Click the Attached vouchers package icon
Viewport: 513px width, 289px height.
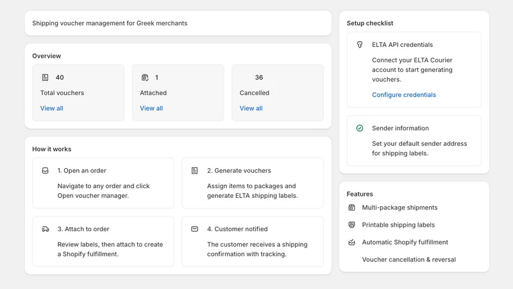point(145,77)
